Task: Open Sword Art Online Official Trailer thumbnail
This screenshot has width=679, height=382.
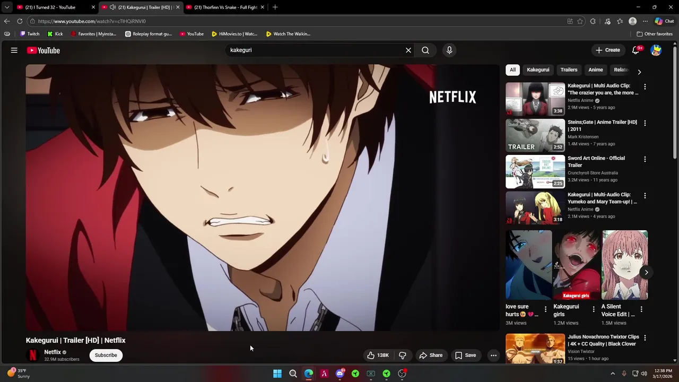Action: click(x=535, y=172)
